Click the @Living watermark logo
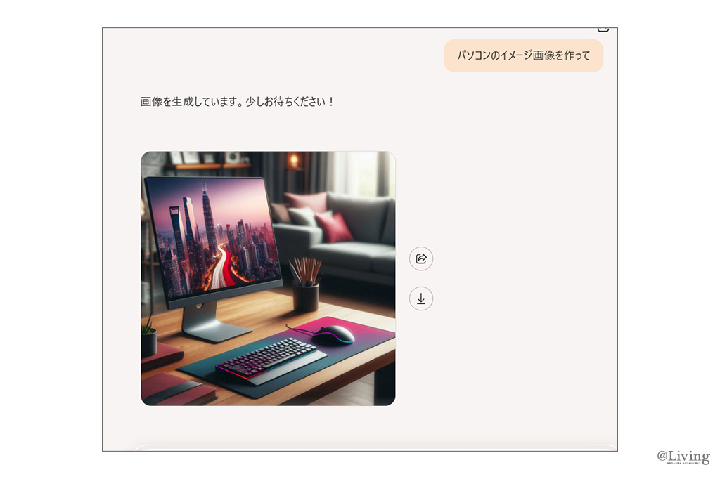This screenshot has height=479, width=720. pos(683,457)
